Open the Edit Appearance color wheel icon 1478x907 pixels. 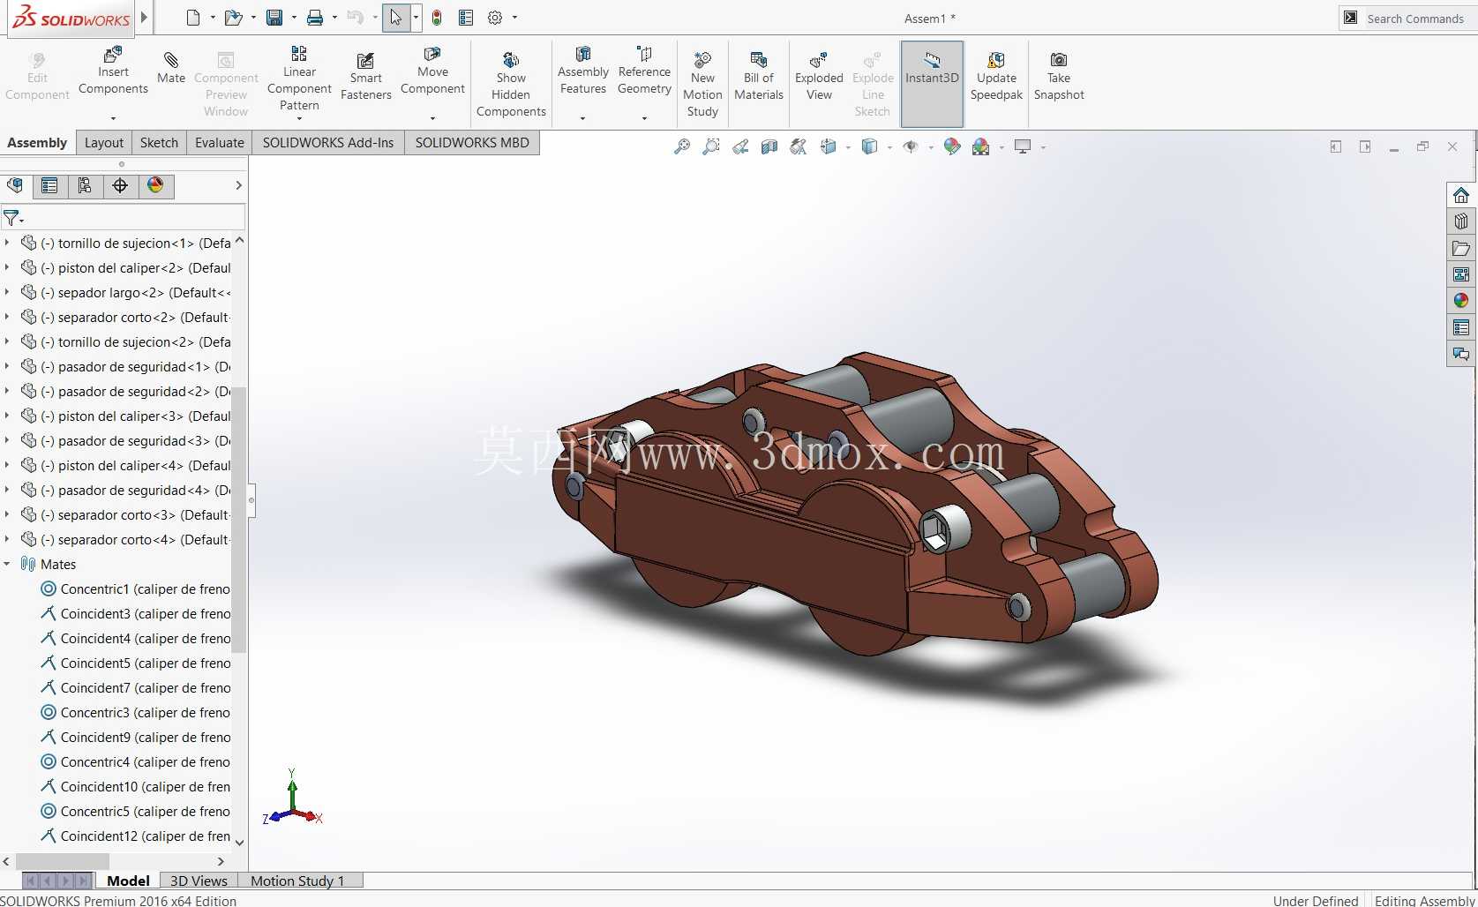(951, 146)
